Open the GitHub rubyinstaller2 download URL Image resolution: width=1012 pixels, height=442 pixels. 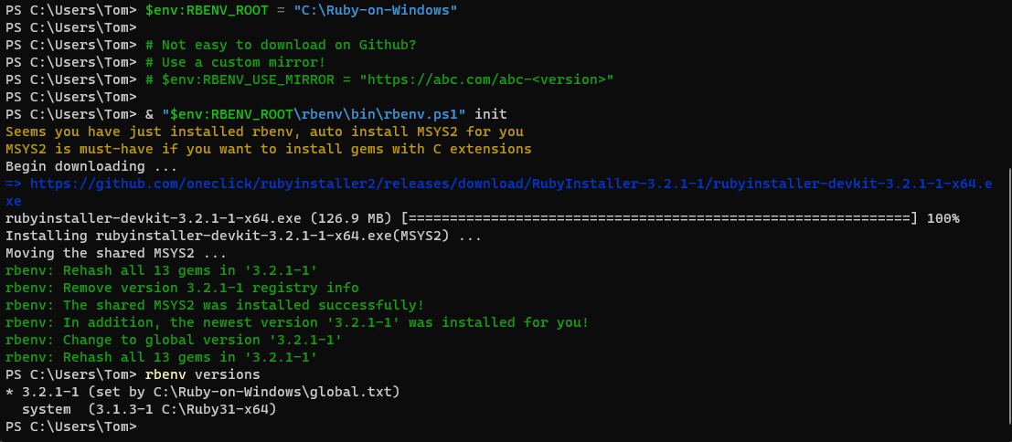[x=512, y=184]
